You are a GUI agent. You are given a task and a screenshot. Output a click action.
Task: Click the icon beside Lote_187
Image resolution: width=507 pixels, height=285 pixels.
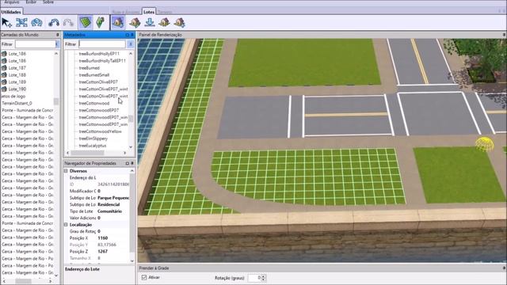point(4,68)
